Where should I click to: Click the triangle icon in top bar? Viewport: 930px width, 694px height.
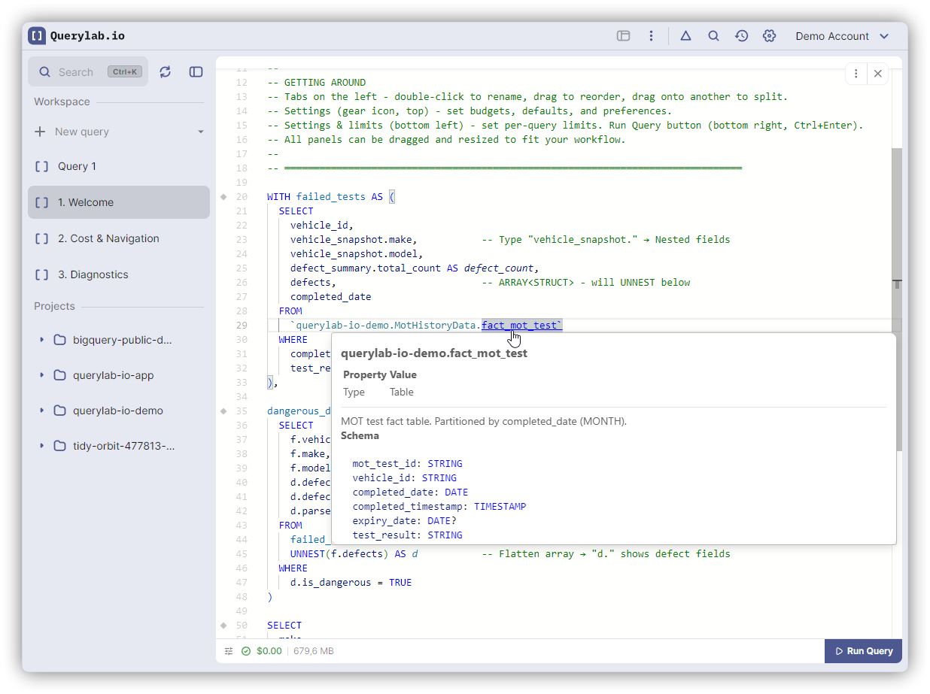click(x=685, y=36)
